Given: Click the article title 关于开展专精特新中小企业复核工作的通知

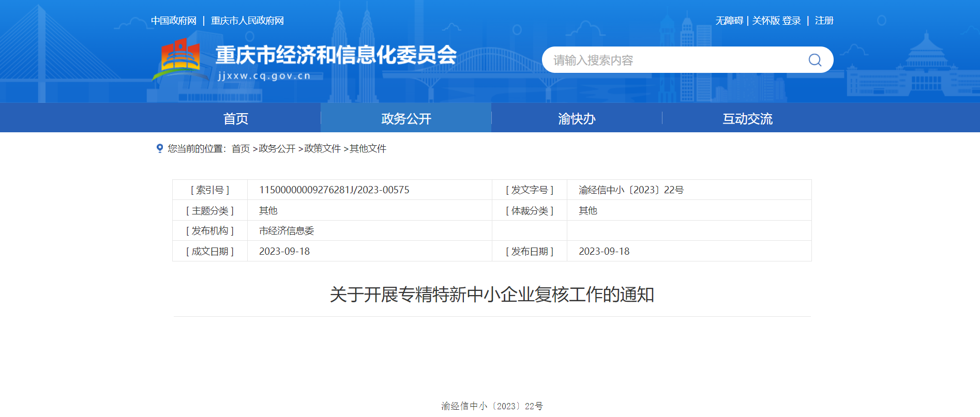Looking at the screenshot, I should tap(492, 295).
